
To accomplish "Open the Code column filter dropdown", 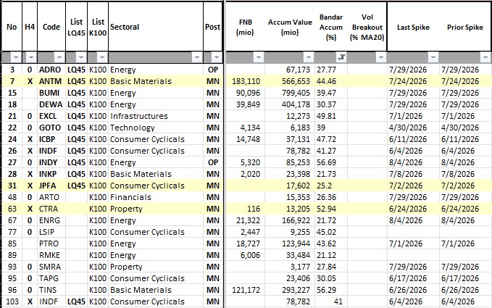I will coord(59,57).
